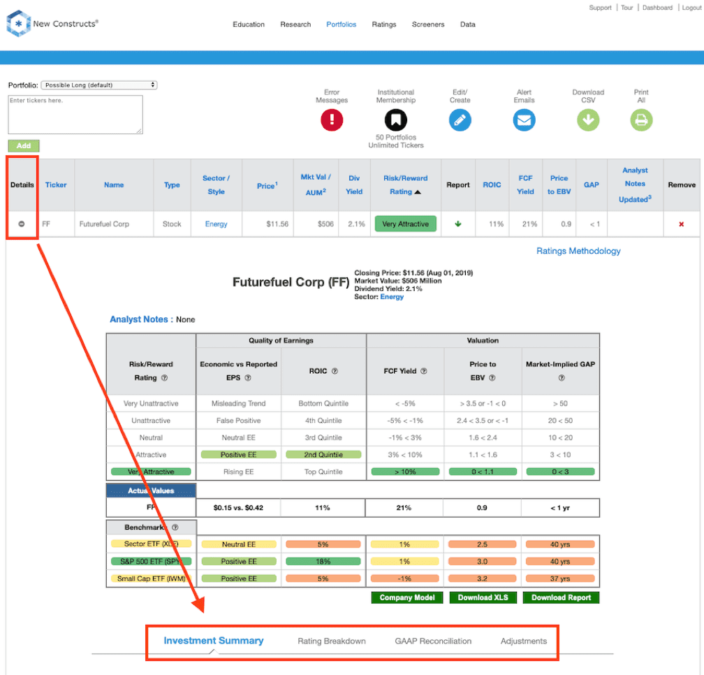Switch to the GAAP Reconciliation tab
The width and height of the screenshot is (704, 675).
point(433,641)
